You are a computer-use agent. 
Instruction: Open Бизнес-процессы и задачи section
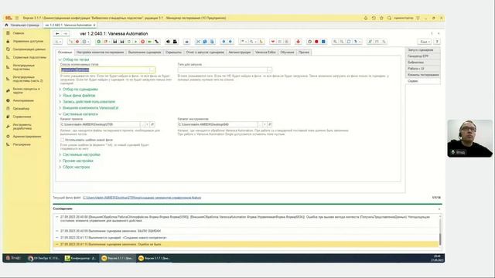click(x=26, y=91)
